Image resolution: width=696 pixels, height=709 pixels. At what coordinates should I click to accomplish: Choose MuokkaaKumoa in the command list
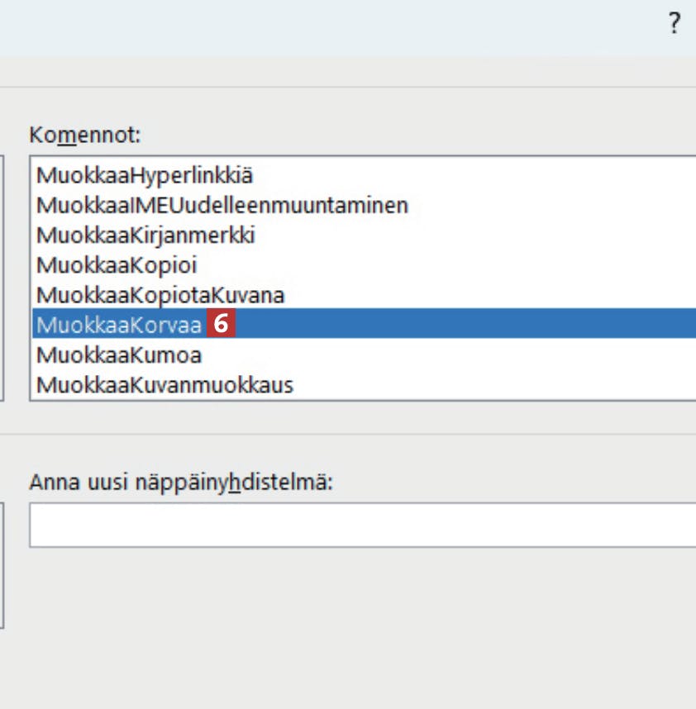[x=119, y=355]
